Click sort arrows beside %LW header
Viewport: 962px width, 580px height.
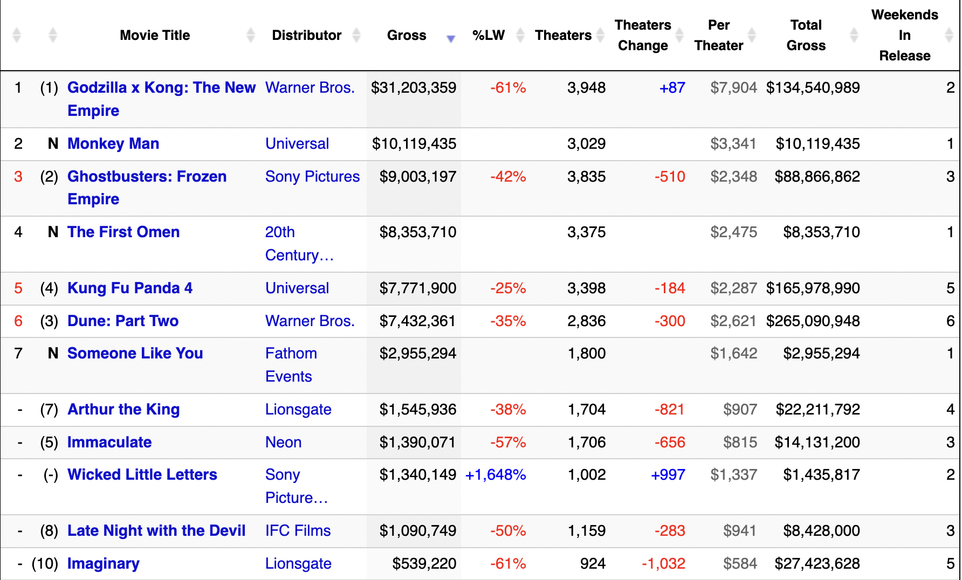520,35
